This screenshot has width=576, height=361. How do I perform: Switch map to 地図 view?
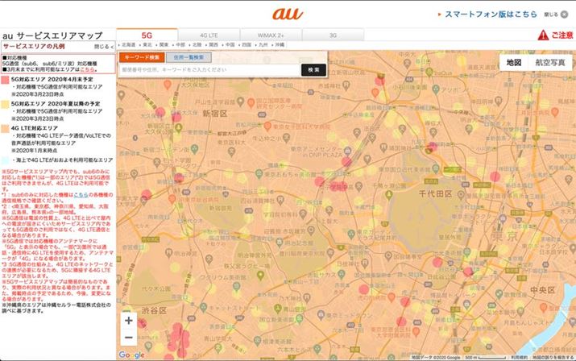[x=513, y=63]
